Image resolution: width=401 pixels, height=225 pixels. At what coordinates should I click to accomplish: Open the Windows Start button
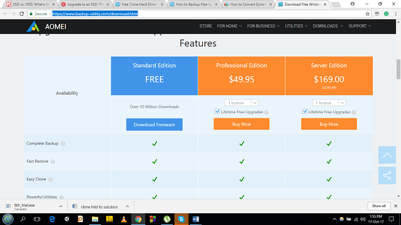[8, 219]
